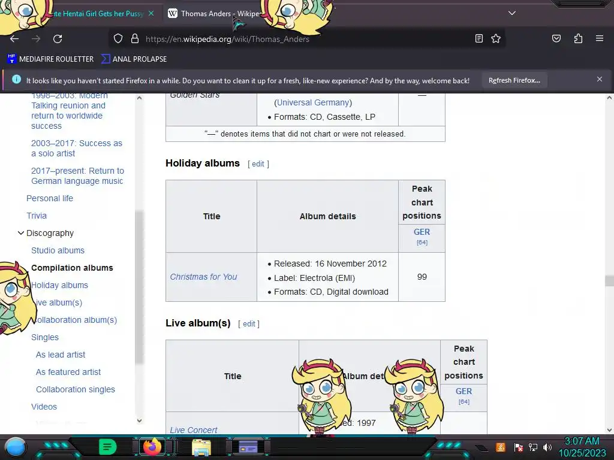The width and height of the screenshot is (614, 460).
Task: Edit the Live album(s) section
Action: coord(249,324)
